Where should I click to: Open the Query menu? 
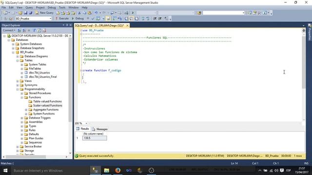pos(29,7)
